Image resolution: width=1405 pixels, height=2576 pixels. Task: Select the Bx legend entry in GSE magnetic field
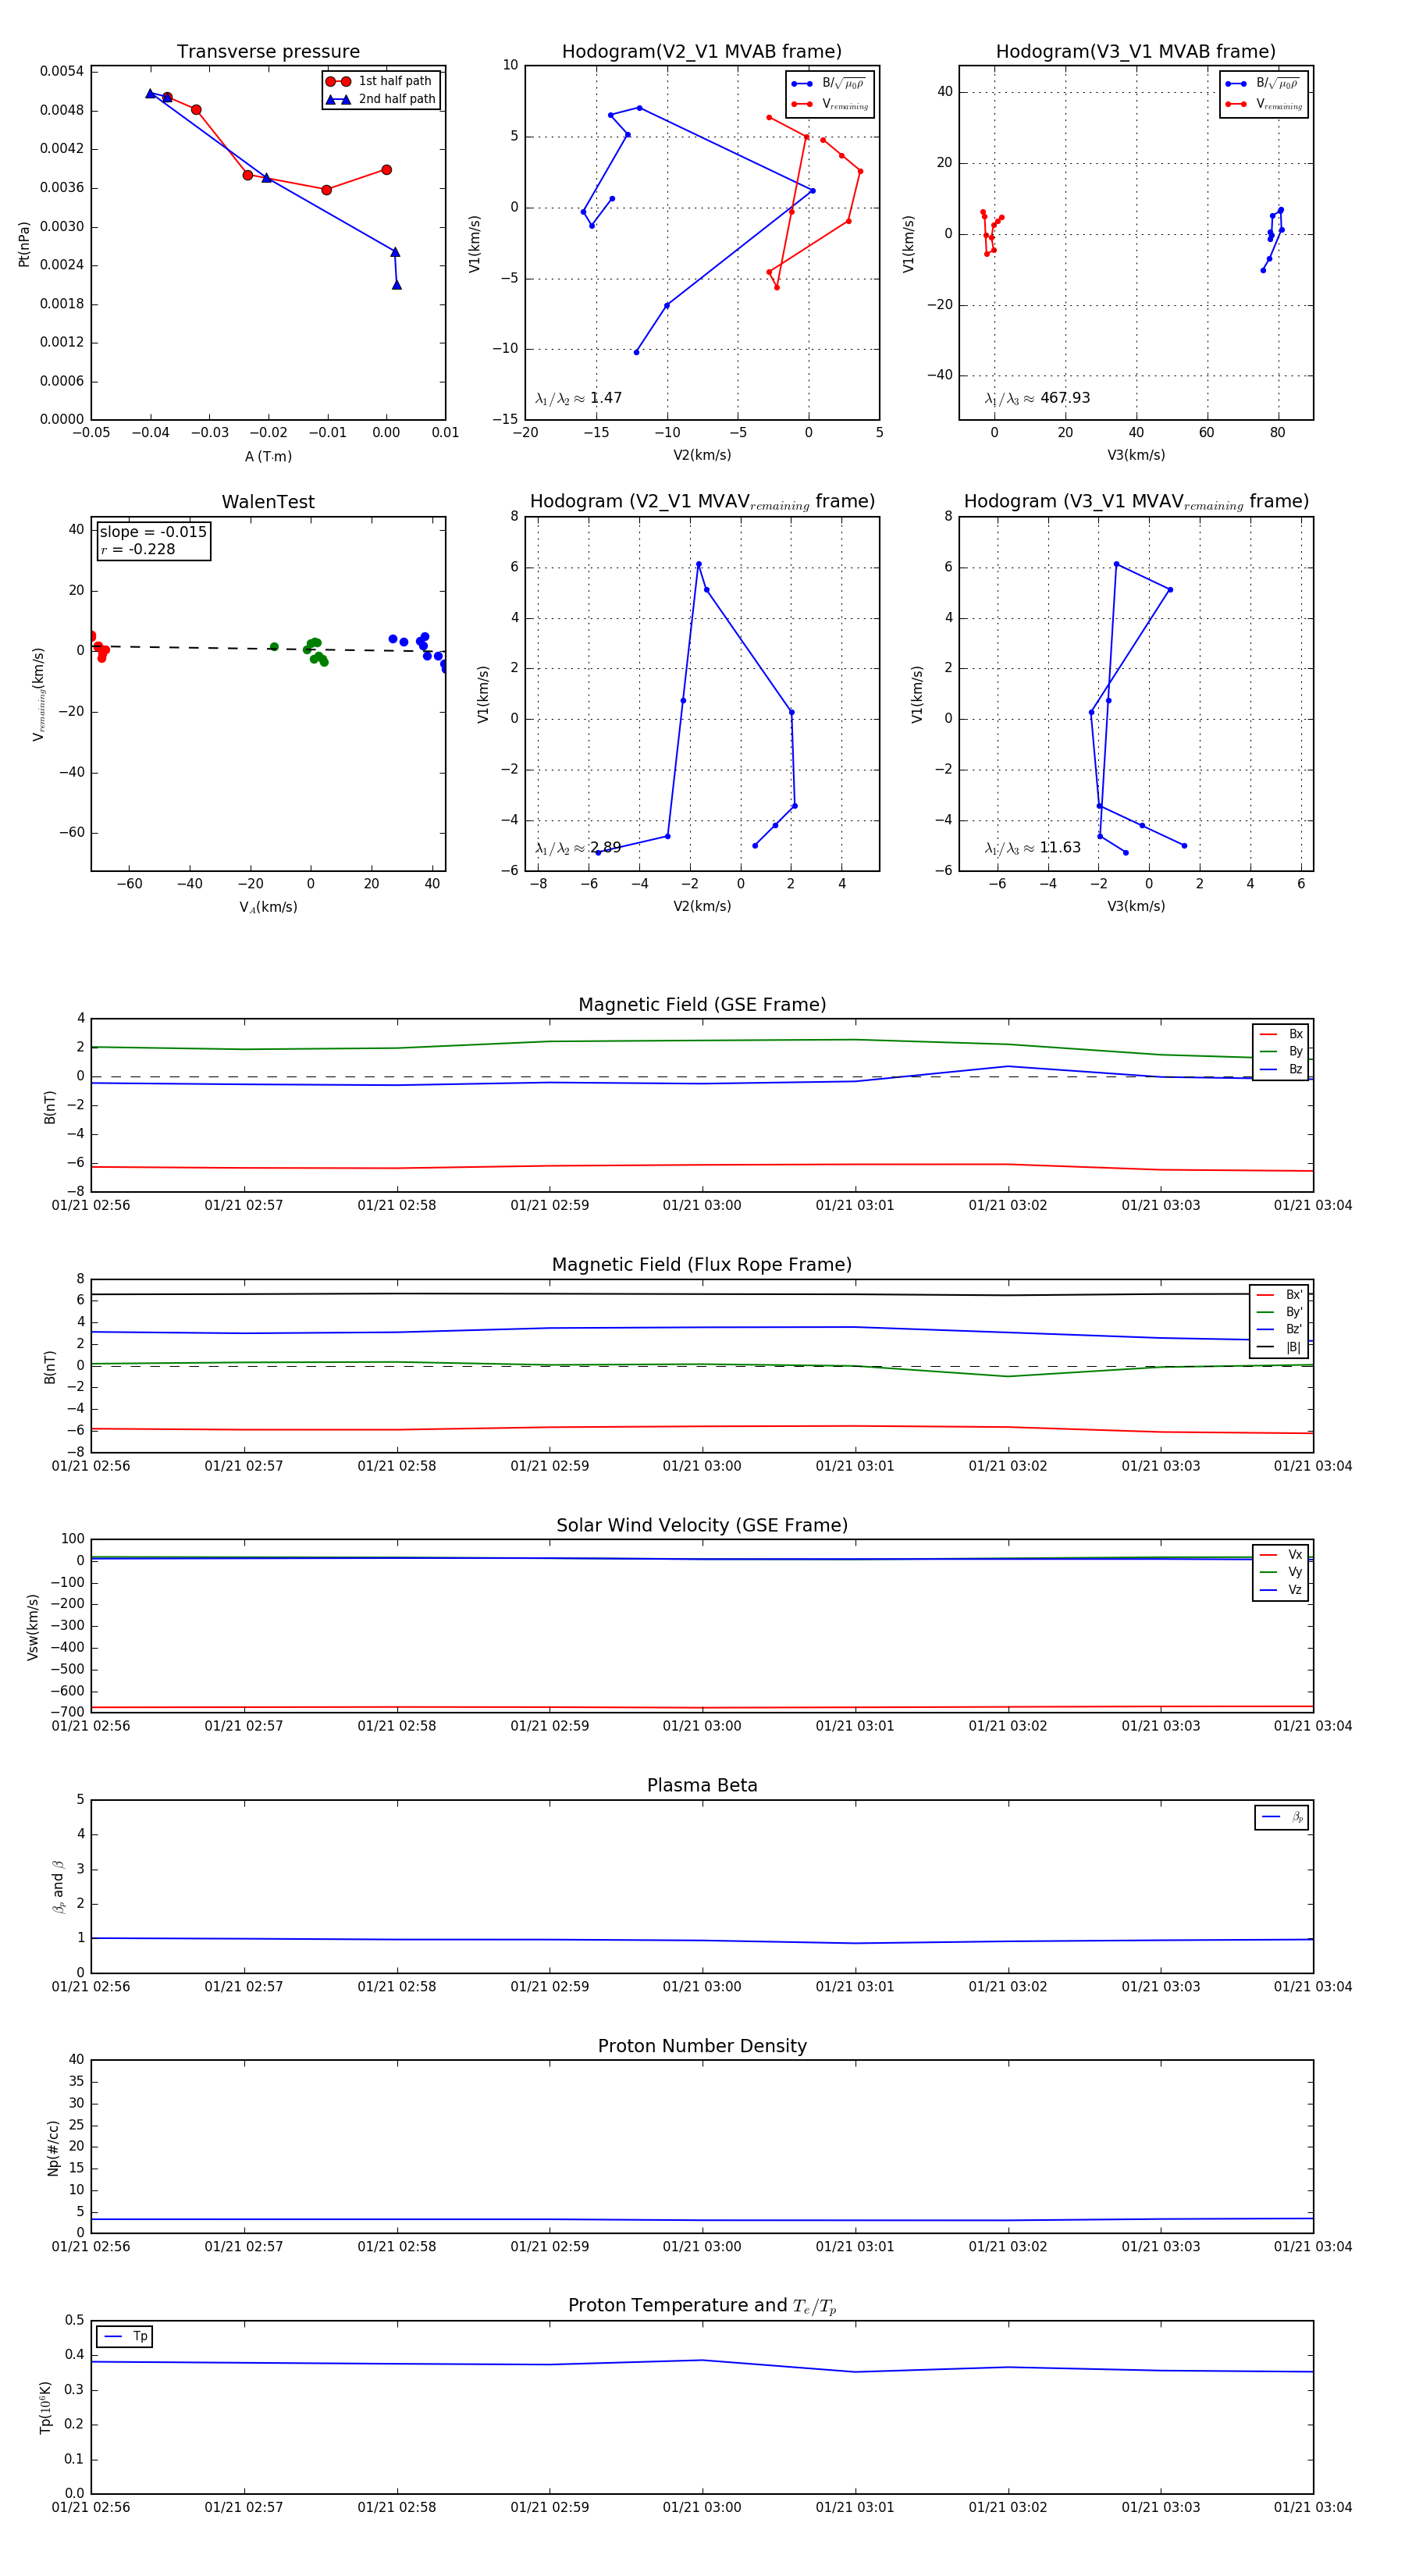point(1281,1034)
